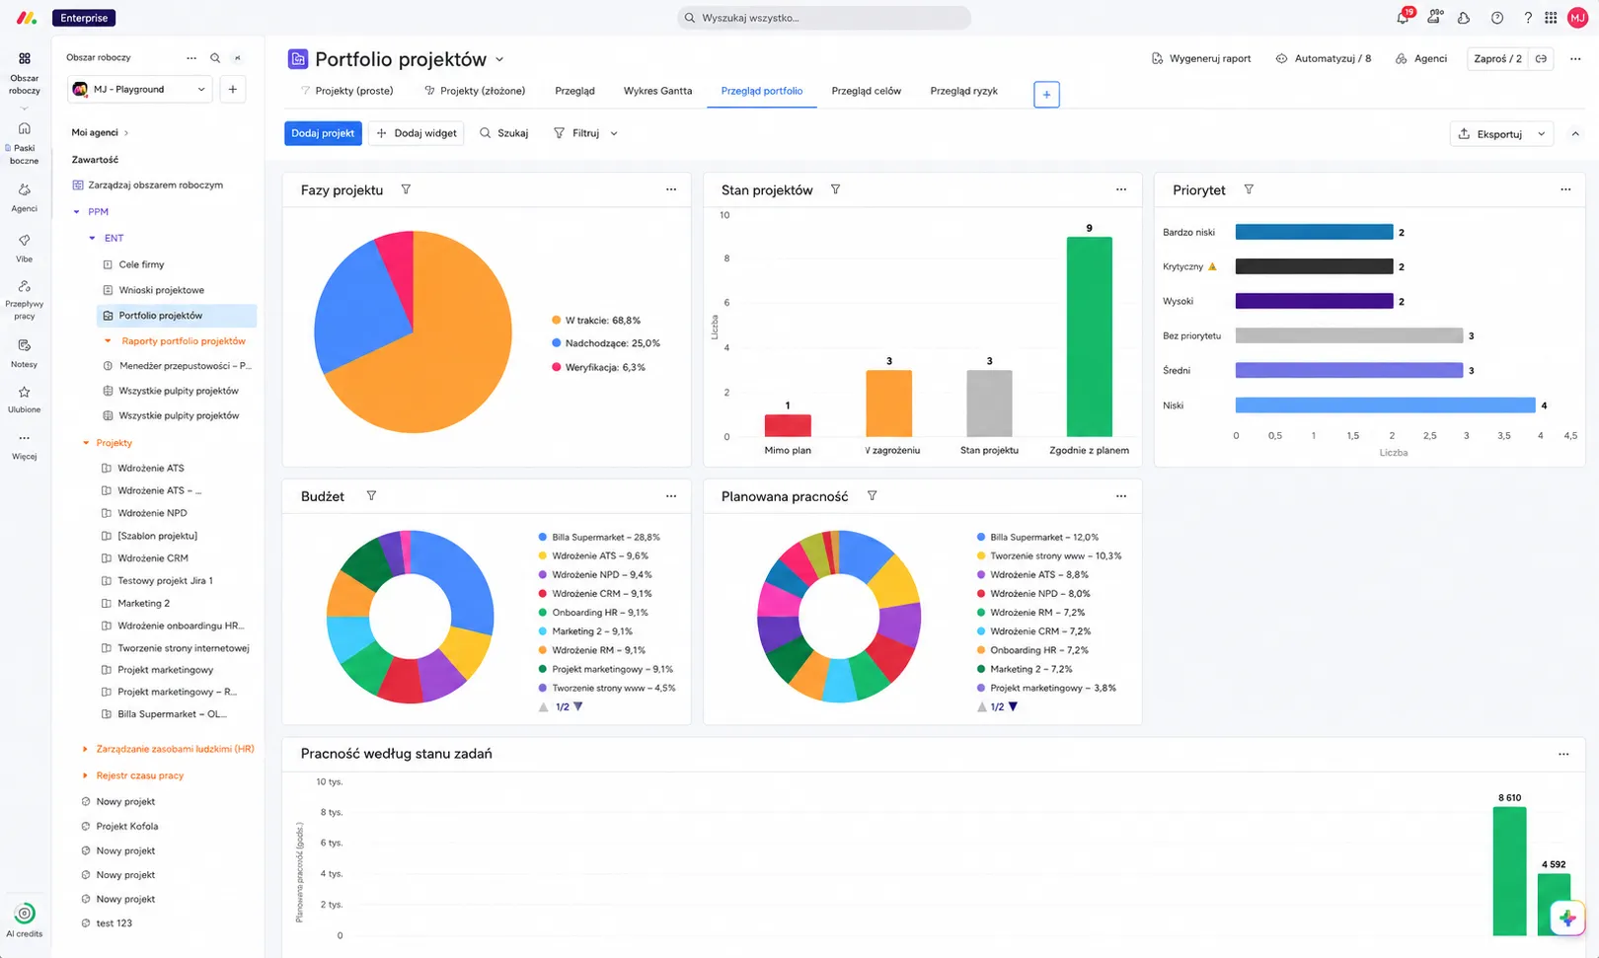Collapse the ENT folder
The height and width of the screenshot is (958, 1599).
tap(93, 239)
